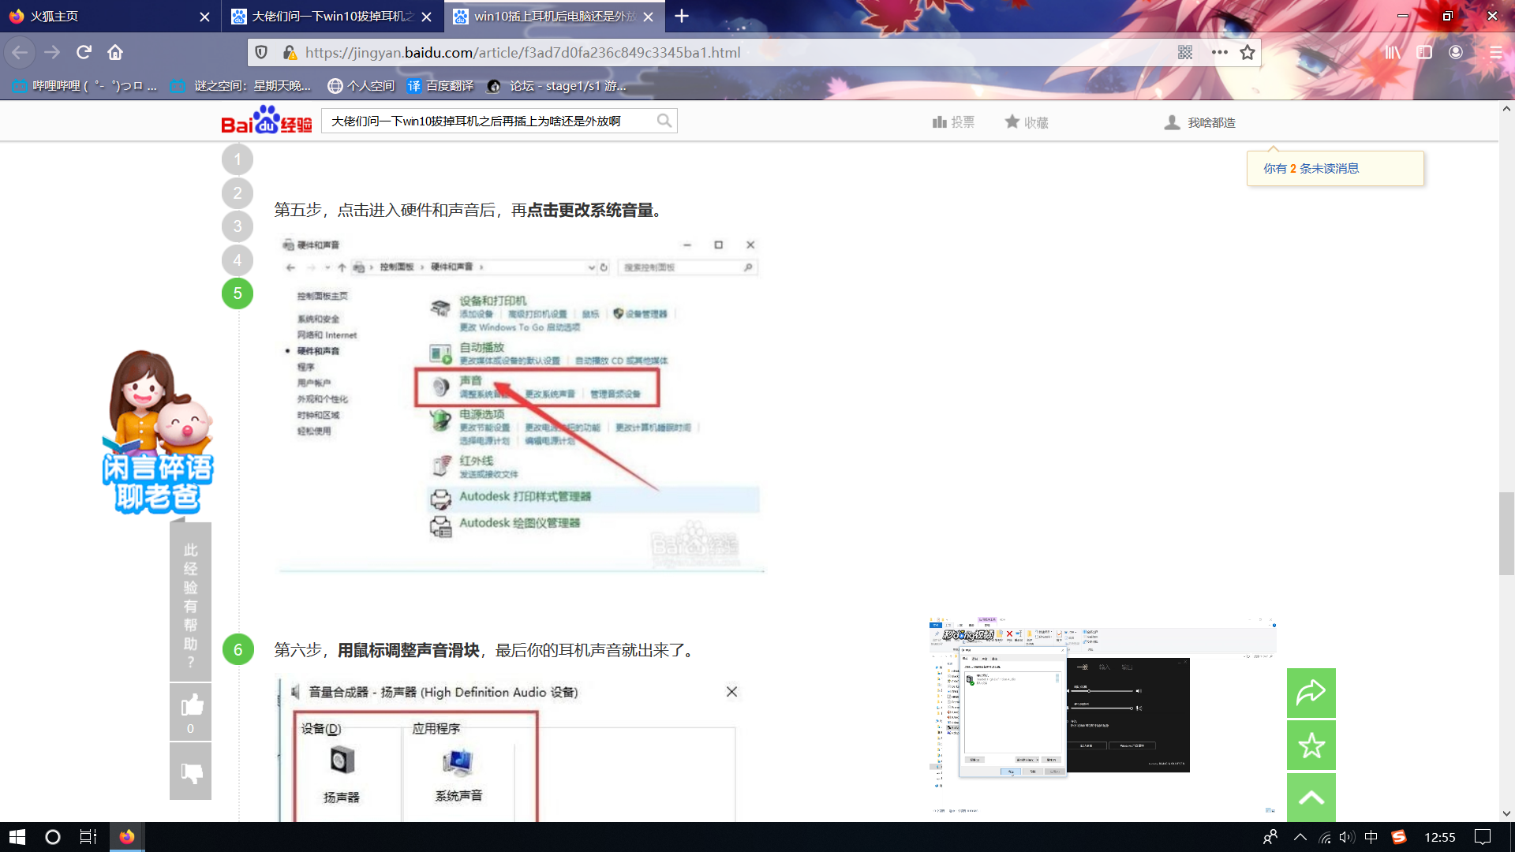1515x852 pixels.
Task: Open the volume tray icon
Action: point(1347,837)
